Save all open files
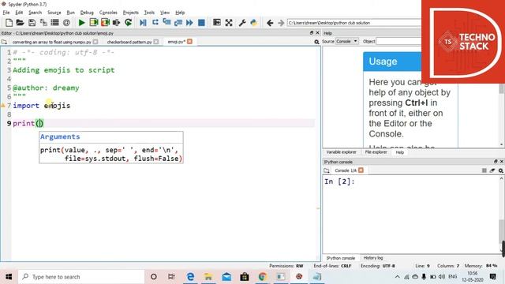This screenshot has width=505, height=284. tap(43, 23)
